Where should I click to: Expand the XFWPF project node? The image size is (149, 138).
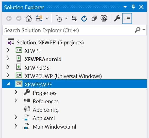[x=8, y=50]
